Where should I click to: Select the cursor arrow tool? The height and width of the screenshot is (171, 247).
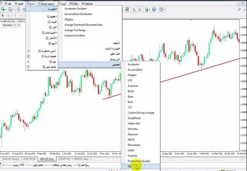coord(3,16)
